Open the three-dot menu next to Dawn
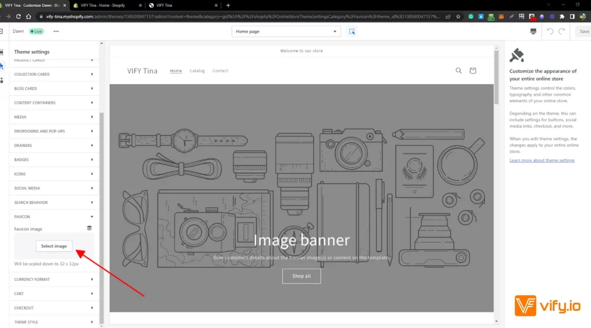Viewport: 591px width, 328px height. click(56, 31)
